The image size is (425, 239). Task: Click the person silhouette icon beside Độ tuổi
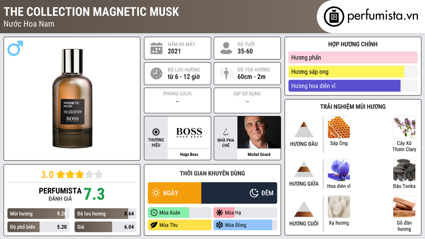pyautogui.click(x=226, y=48)
